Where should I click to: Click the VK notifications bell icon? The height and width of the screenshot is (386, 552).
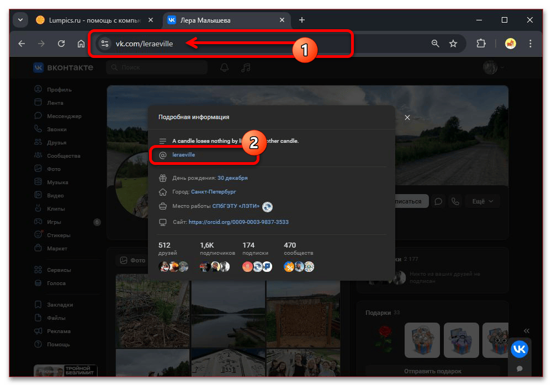click(x=224, y=67)
